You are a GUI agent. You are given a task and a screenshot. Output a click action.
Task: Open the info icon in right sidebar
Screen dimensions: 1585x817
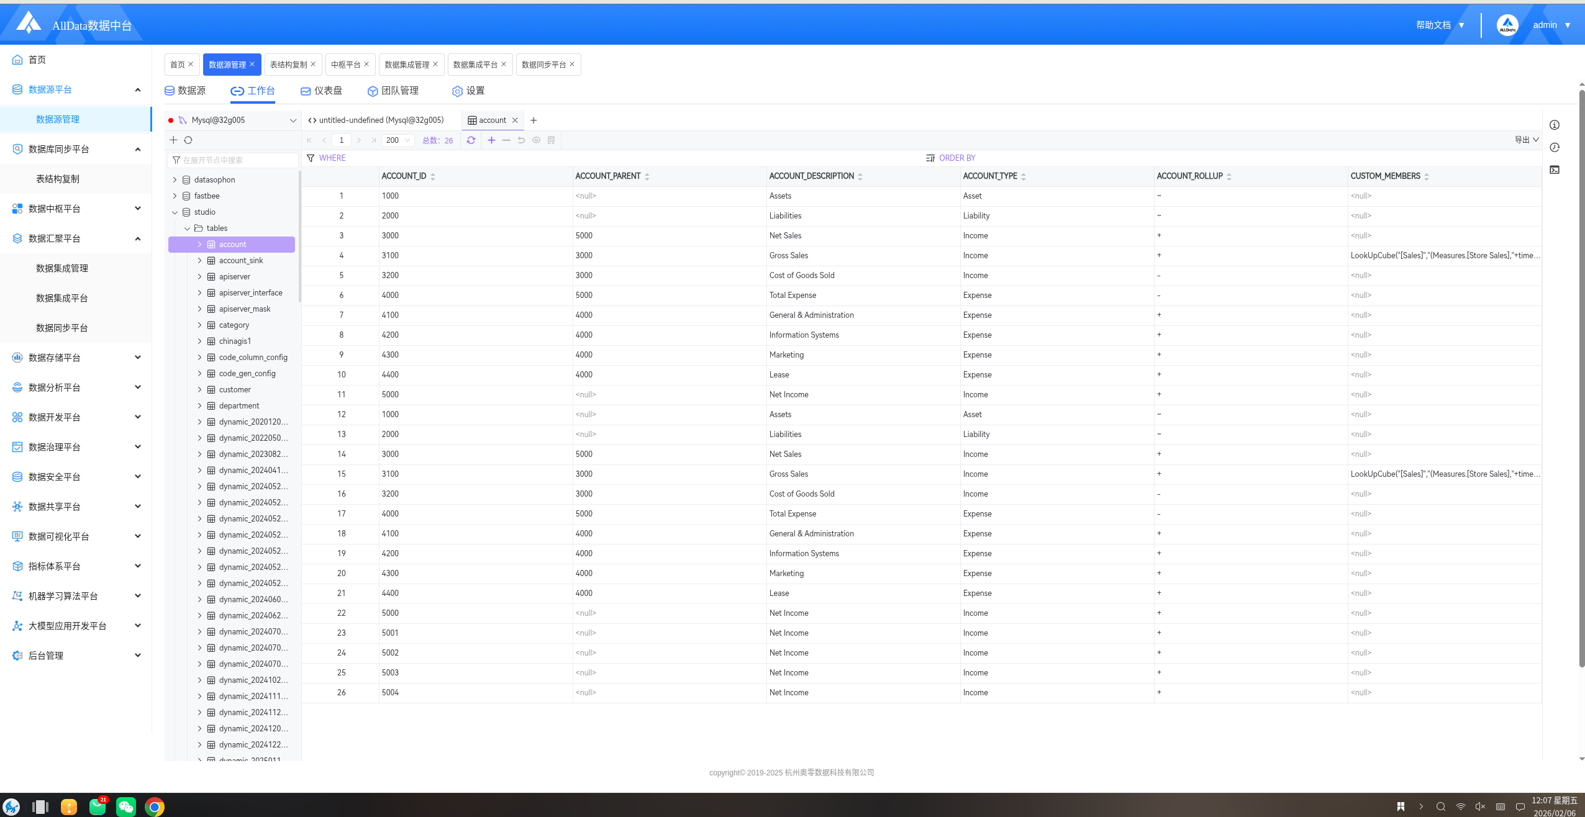(x=1555, y=125)
